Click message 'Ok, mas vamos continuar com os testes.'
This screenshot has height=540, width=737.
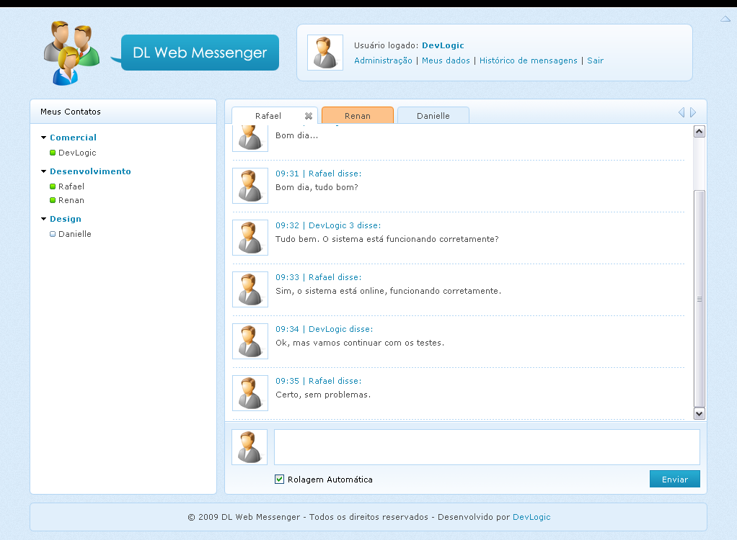pos(360,343)
